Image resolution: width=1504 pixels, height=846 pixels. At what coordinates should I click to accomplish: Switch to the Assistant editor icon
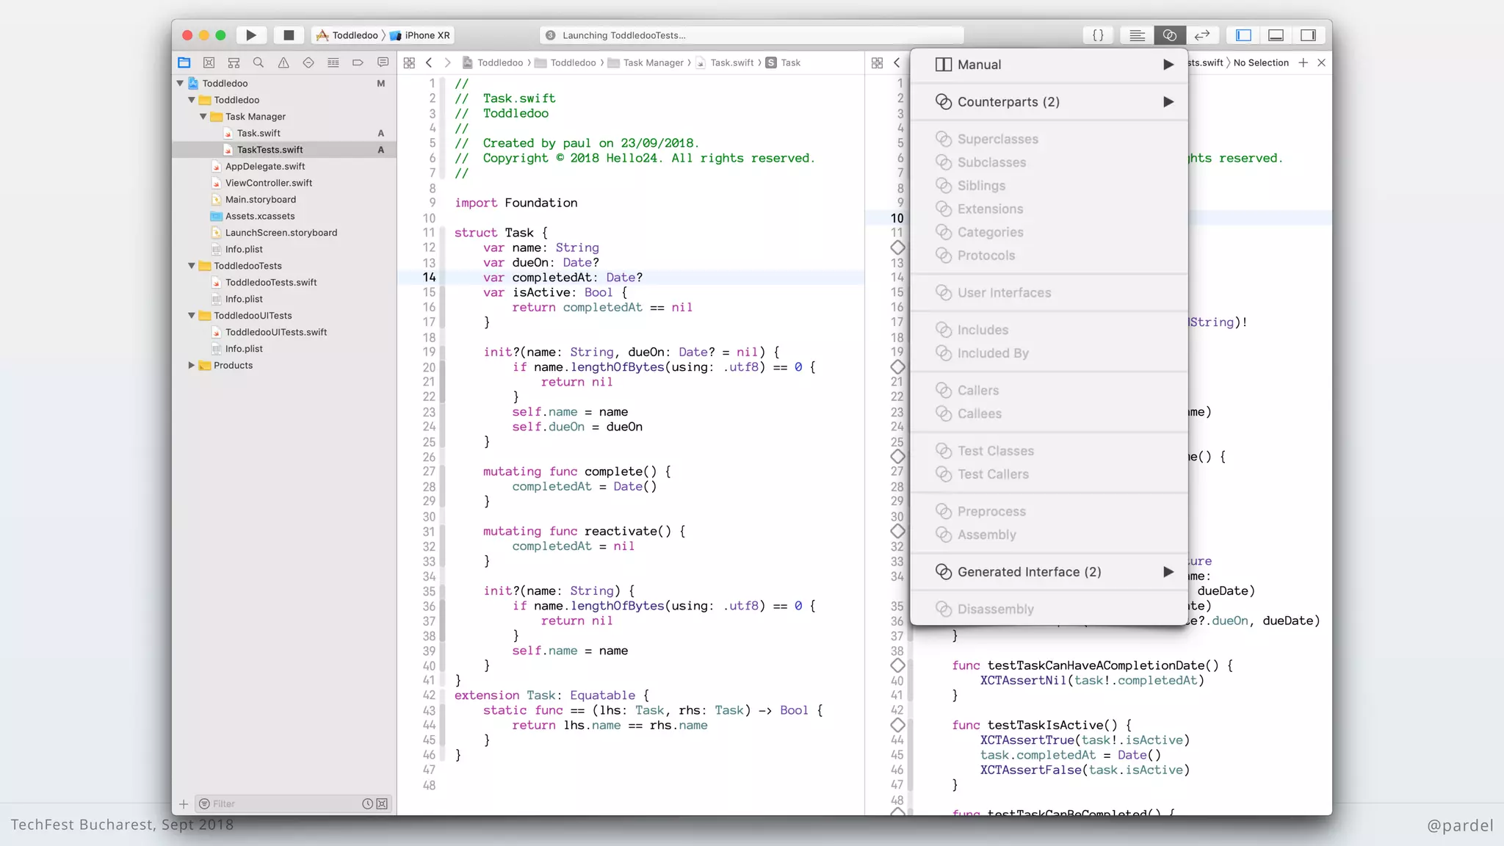tap(1169, 35)
